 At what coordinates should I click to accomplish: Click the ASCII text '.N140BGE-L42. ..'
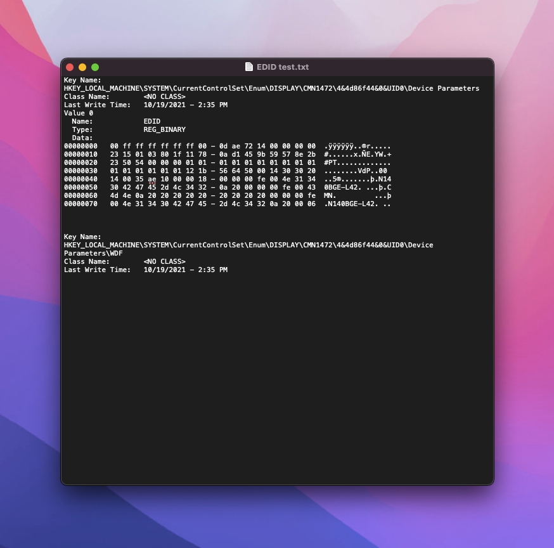pyautogui.click(x=358, y=204)
